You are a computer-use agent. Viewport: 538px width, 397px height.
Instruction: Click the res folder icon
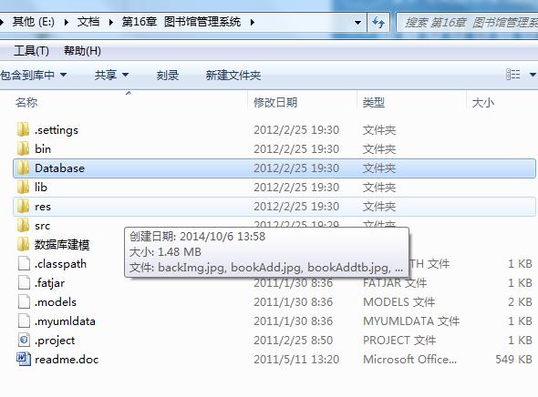[23, 207]
